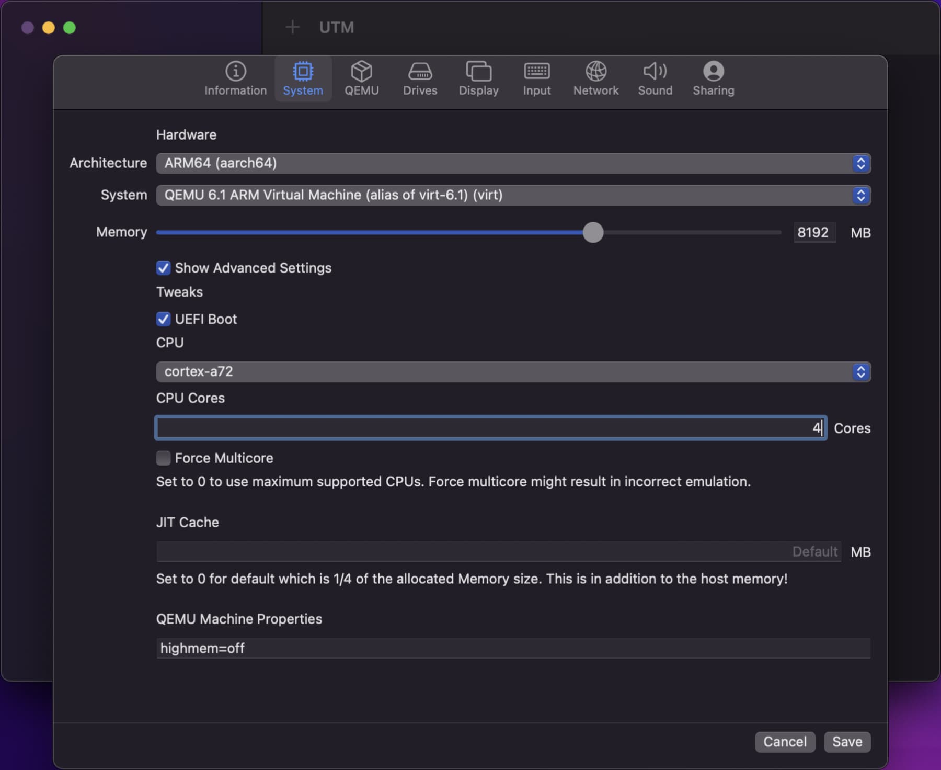Image resolution: width=941 pixels, height=770 pixels.
Task: Toggle the UEFI Boot checkbox
Action: coord(163,319)
